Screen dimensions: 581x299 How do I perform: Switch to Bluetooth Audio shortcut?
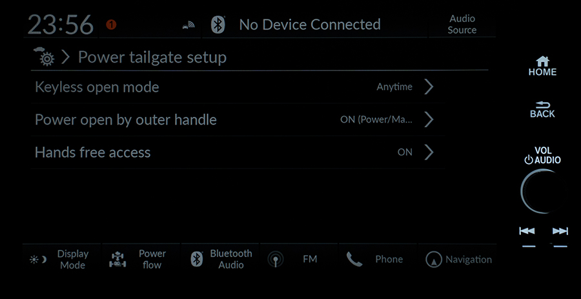tap(220, 260)
